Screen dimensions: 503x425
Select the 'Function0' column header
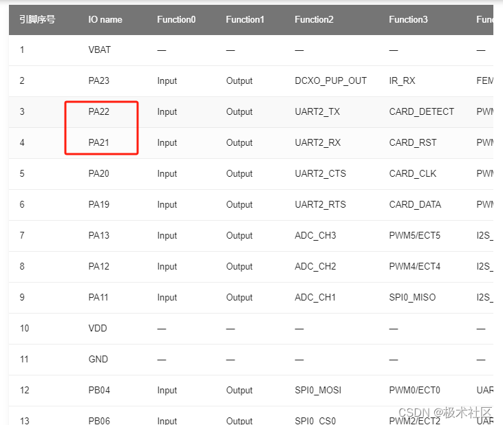(176, 19)
